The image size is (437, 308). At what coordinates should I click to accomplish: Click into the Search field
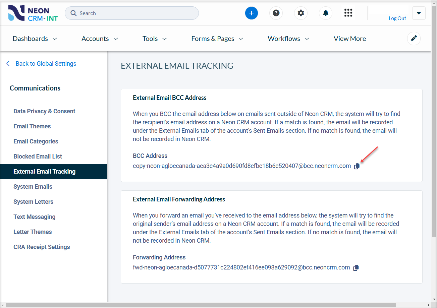[132, 13]
